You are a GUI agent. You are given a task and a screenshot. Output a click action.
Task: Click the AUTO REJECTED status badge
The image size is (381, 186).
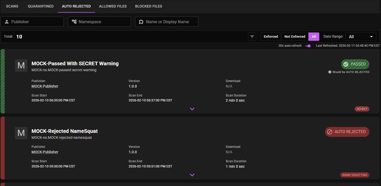coord(347,132)
